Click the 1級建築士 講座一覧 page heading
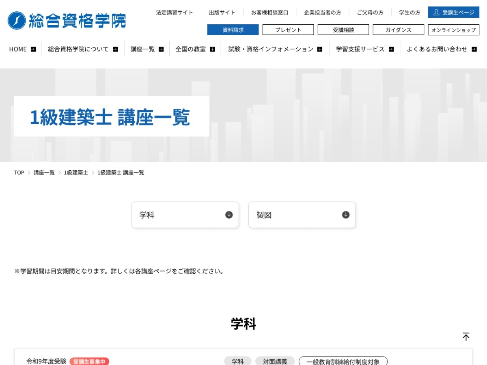Image resolution: width=487 pixels, height=365 pixels. click(110, 118)
